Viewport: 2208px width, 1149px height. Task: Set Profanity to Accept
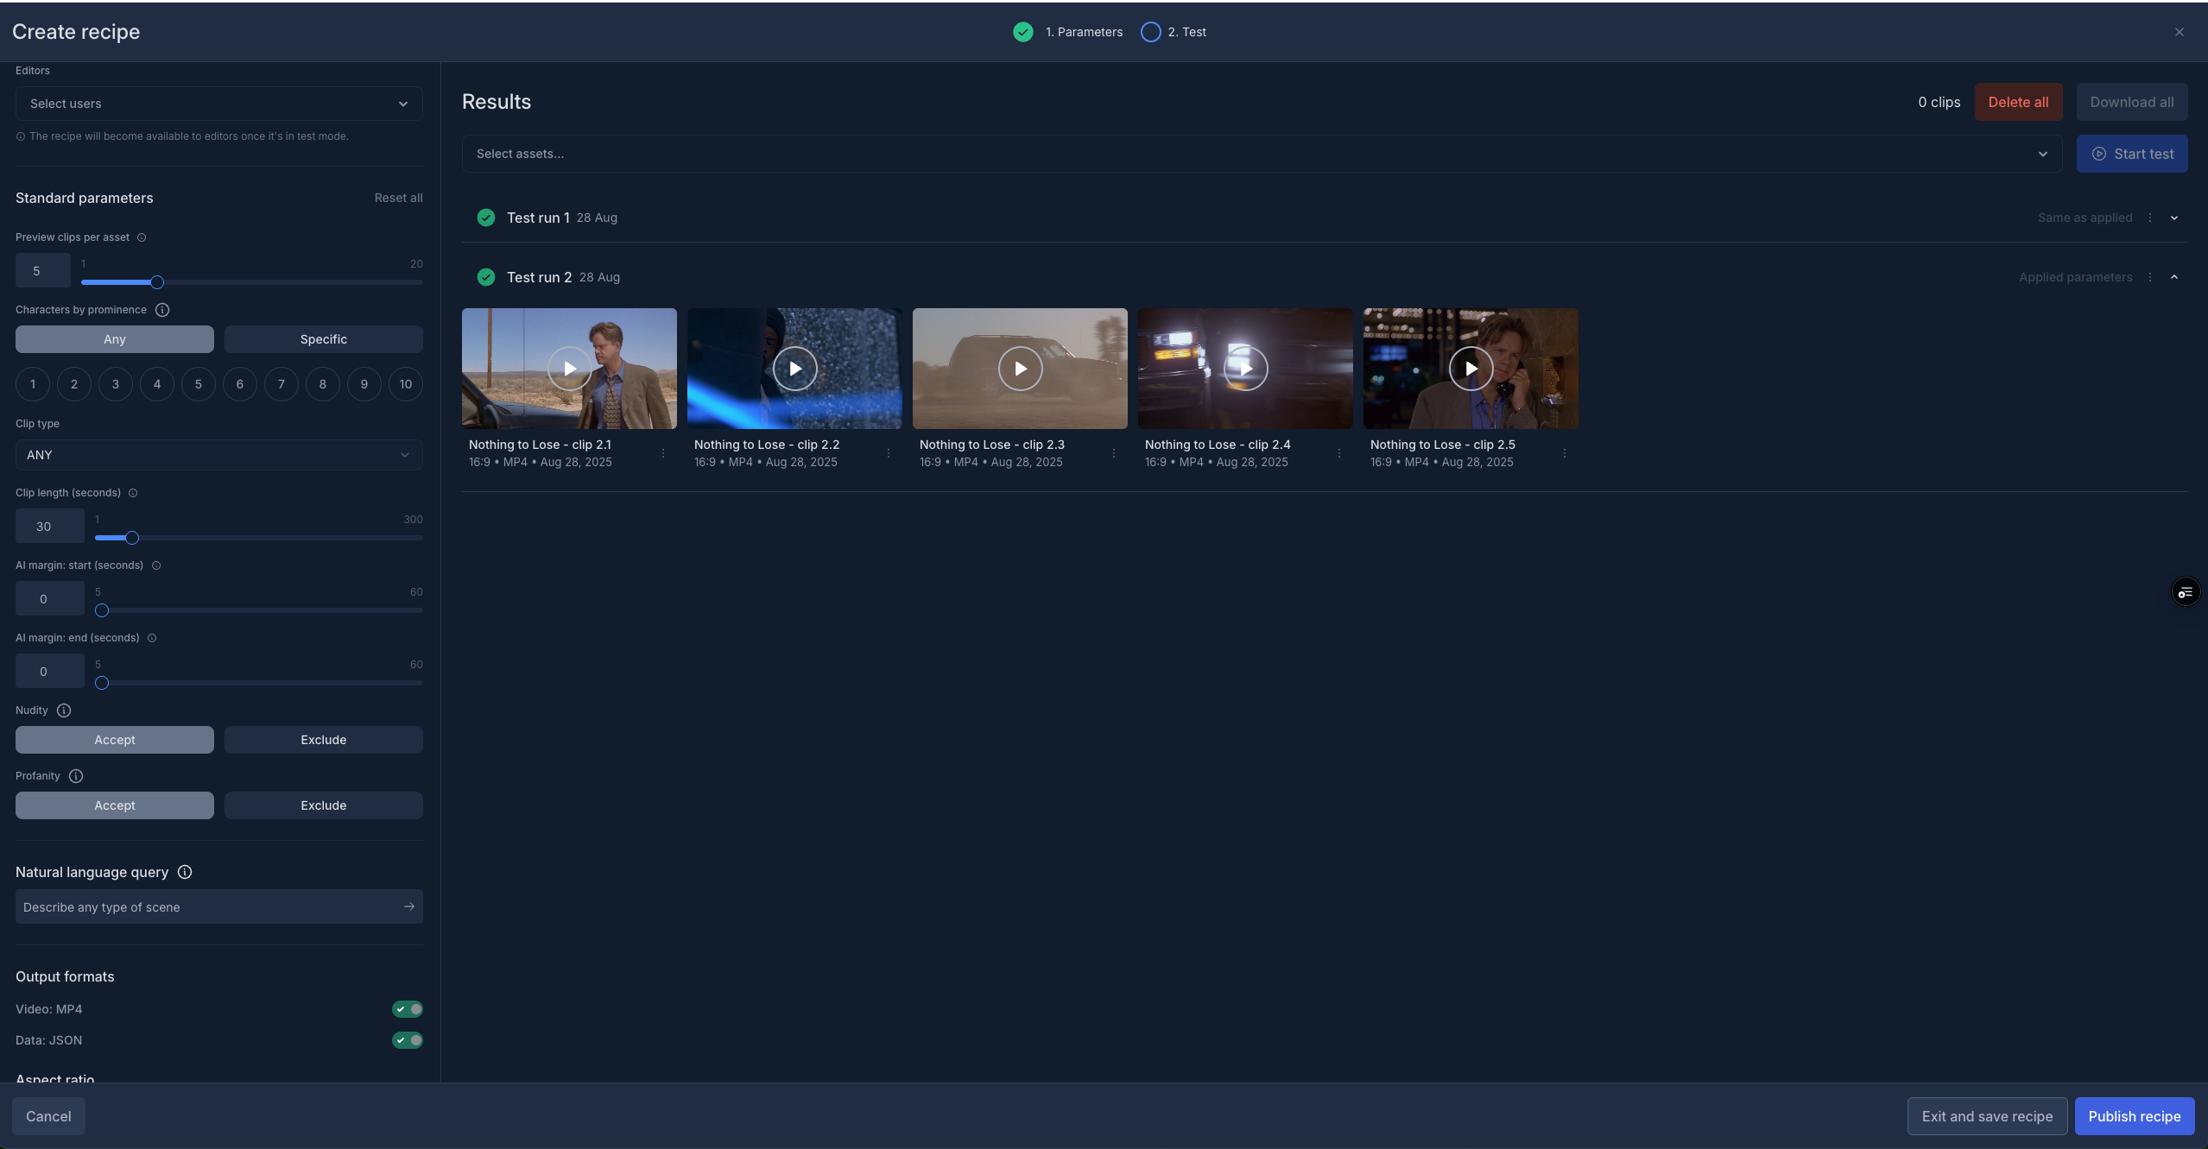[115, 805]
